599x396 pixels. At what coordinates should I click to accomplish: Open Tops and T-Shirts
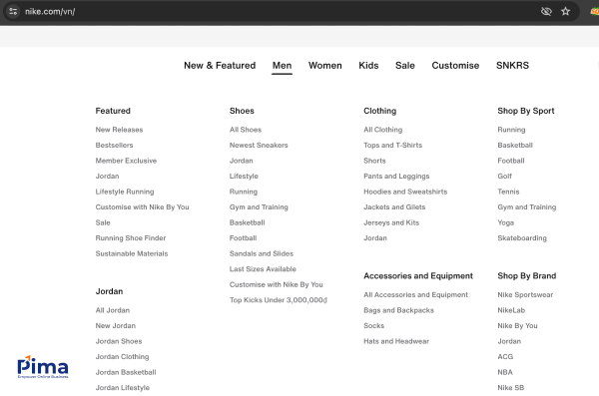(x=392, y=145)
